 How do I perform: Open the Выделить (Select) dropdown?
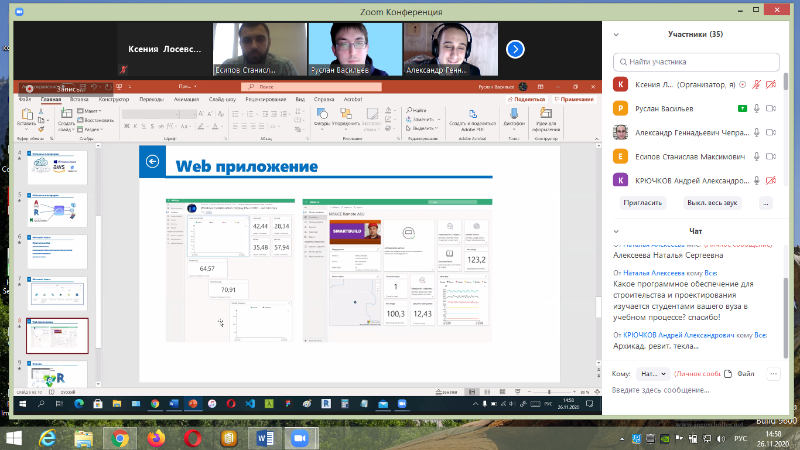coord(422,128)
